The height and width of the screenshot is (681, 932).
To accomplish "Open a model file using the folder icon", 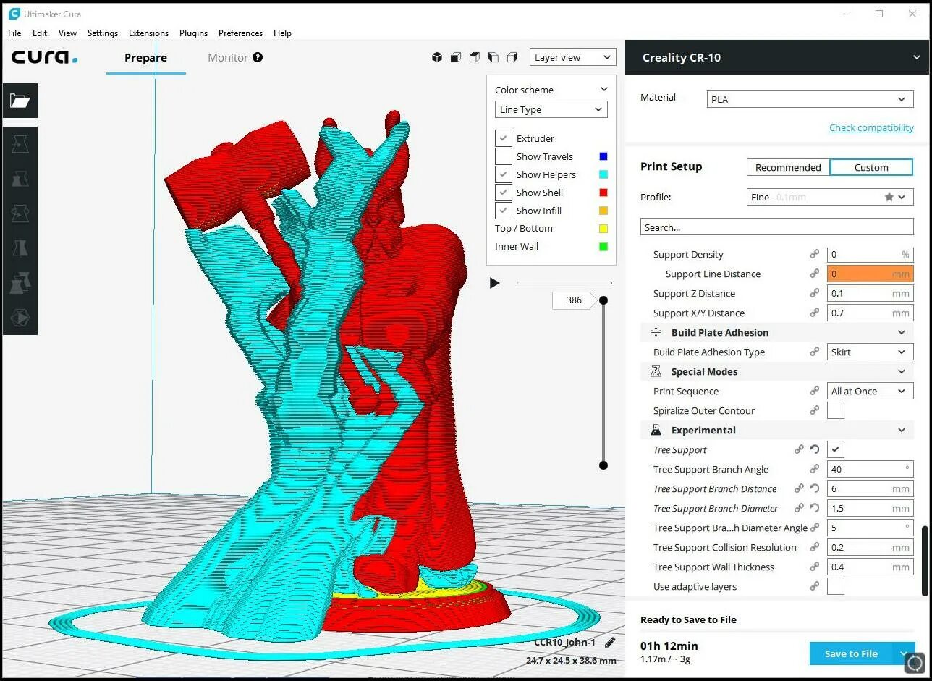I will click(20, 101).
